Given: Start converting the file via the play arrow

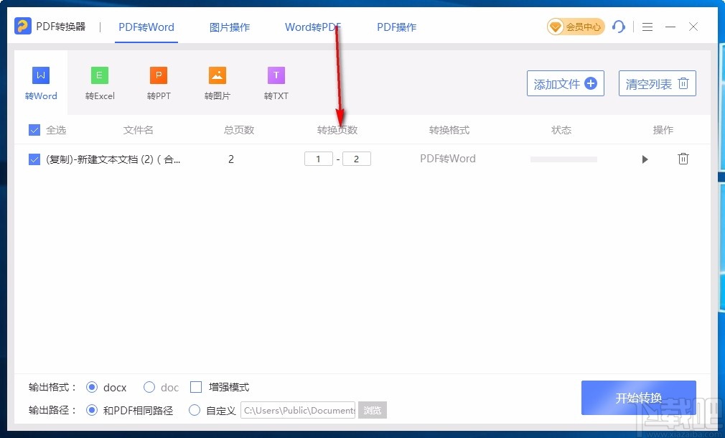Looking at the screenshot, I should click(x=645, y=159).
